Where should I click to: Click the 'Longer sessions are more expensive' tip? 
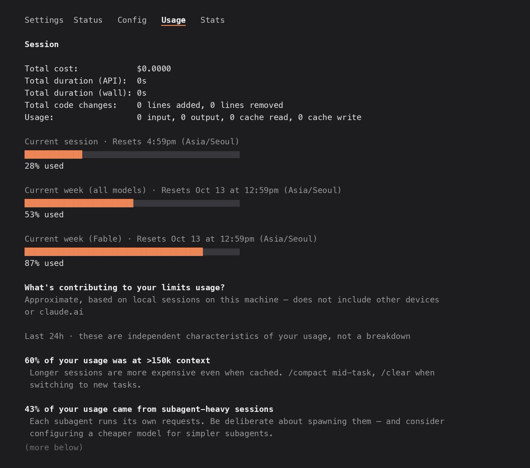point(232,379)
